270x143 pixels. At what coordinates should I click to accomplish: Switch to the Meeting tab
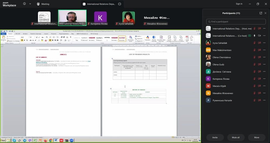[x=43, y=4]
